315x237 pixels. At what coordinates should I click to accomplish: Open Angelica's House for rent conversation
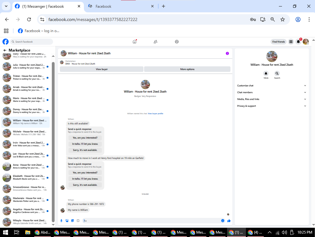click(26, 211)
